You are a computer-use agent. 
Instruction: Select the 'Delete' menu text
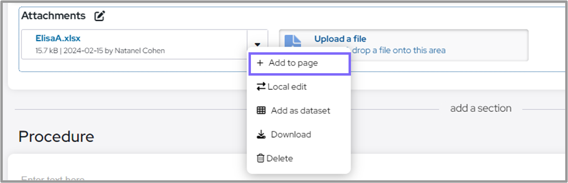pos(280,158)
